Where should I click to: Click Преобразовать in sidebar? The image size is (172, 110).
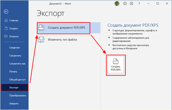14,96
